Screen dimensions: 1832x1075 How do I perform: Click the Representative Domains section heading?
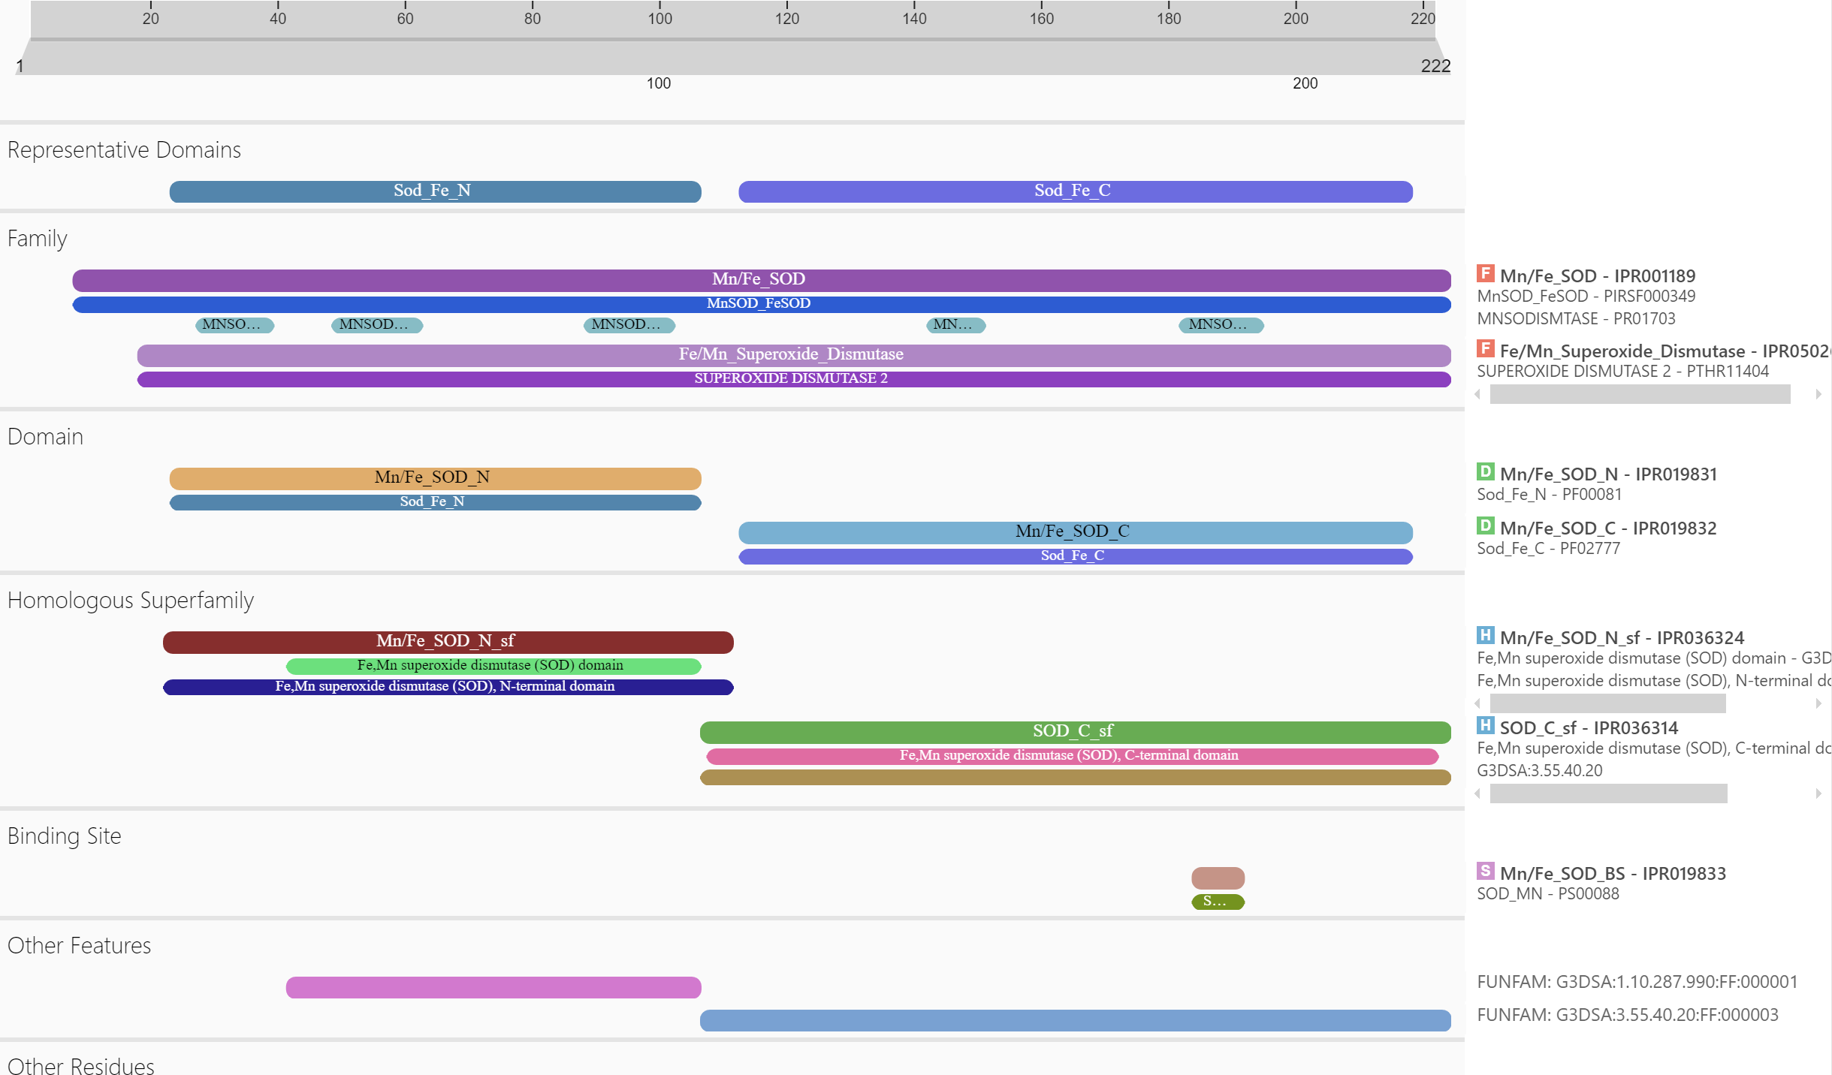click(x=124, y=150)
